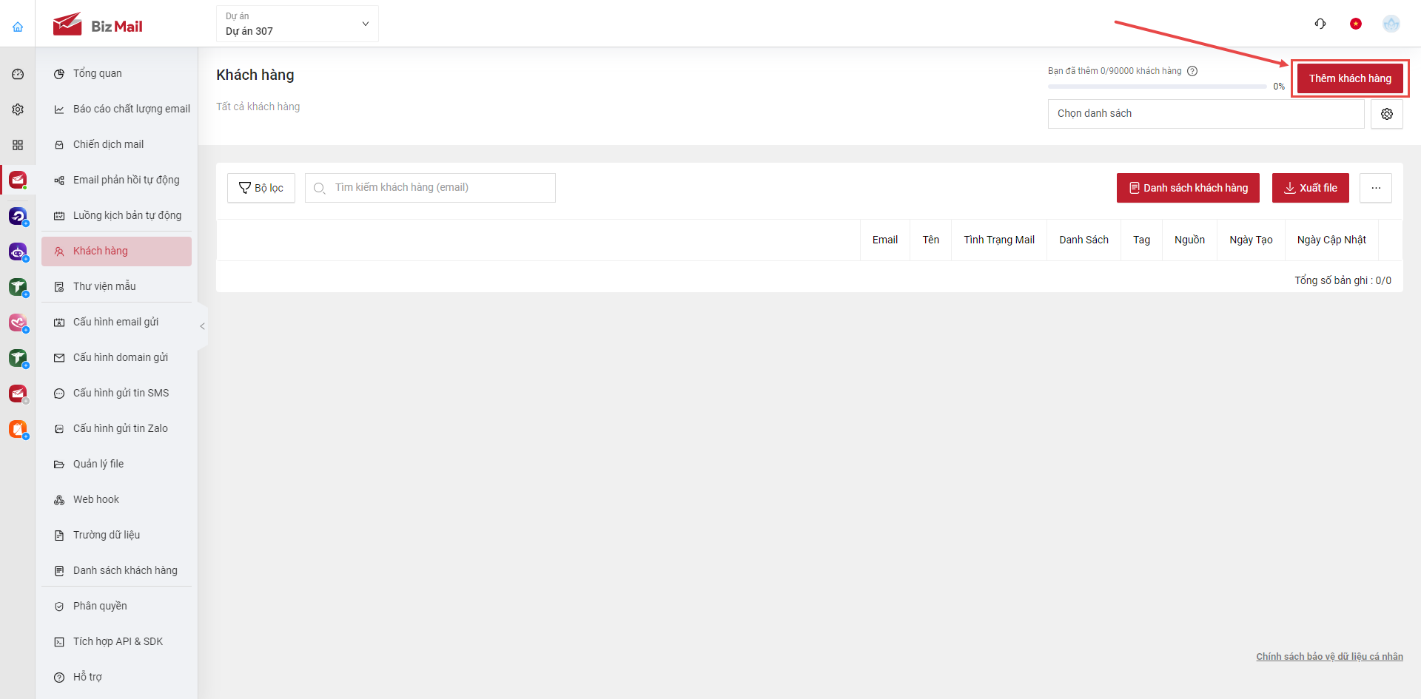Open Chính sách bảo vệ dữ liệu cá nhân link
Screen dimensions: 1421x699
point(1329,657)
